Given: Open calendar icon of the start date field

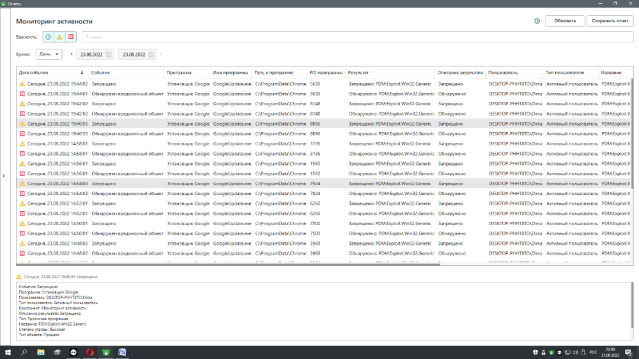Looking at the screenshot, I should pos(109,55).
